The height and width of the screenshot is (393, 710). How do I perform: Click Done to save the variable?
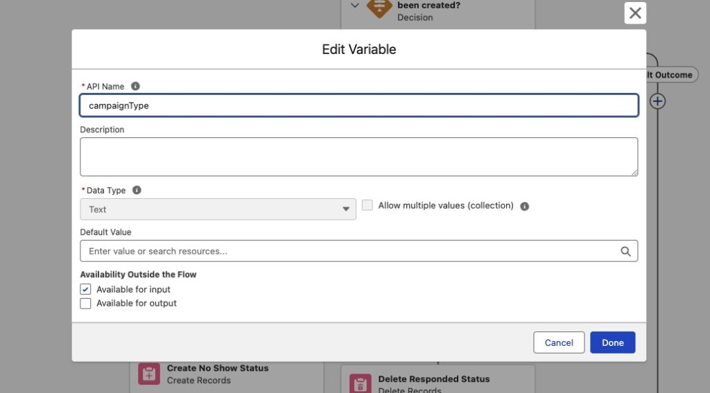point(612,342)
